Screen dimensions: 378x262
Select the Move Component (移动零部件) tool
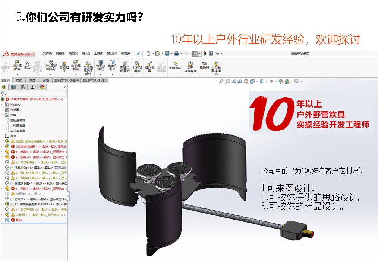pos(76,65)
